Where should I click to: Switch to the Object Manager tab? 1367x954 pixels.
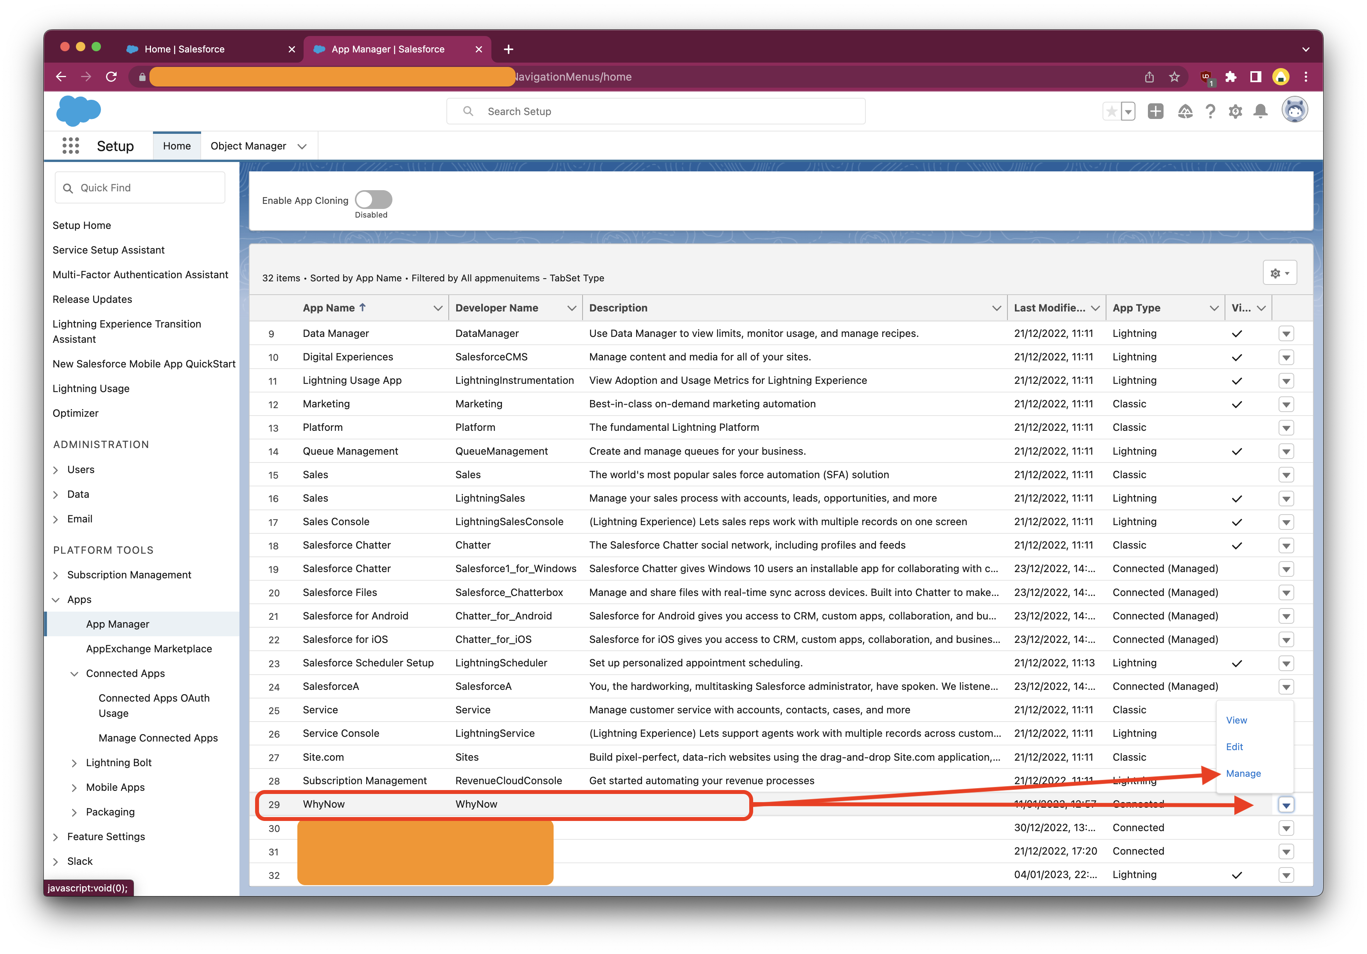[x=248, y=146]
